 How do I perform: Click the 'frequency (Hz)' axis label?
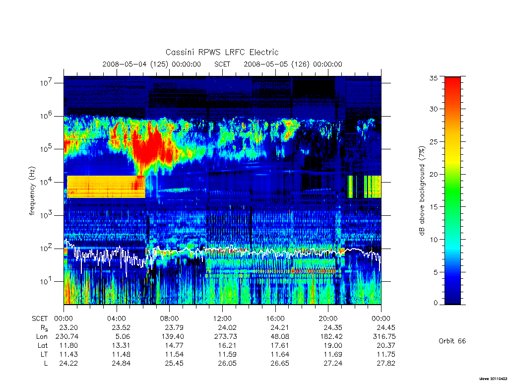(x=32, y=191)
